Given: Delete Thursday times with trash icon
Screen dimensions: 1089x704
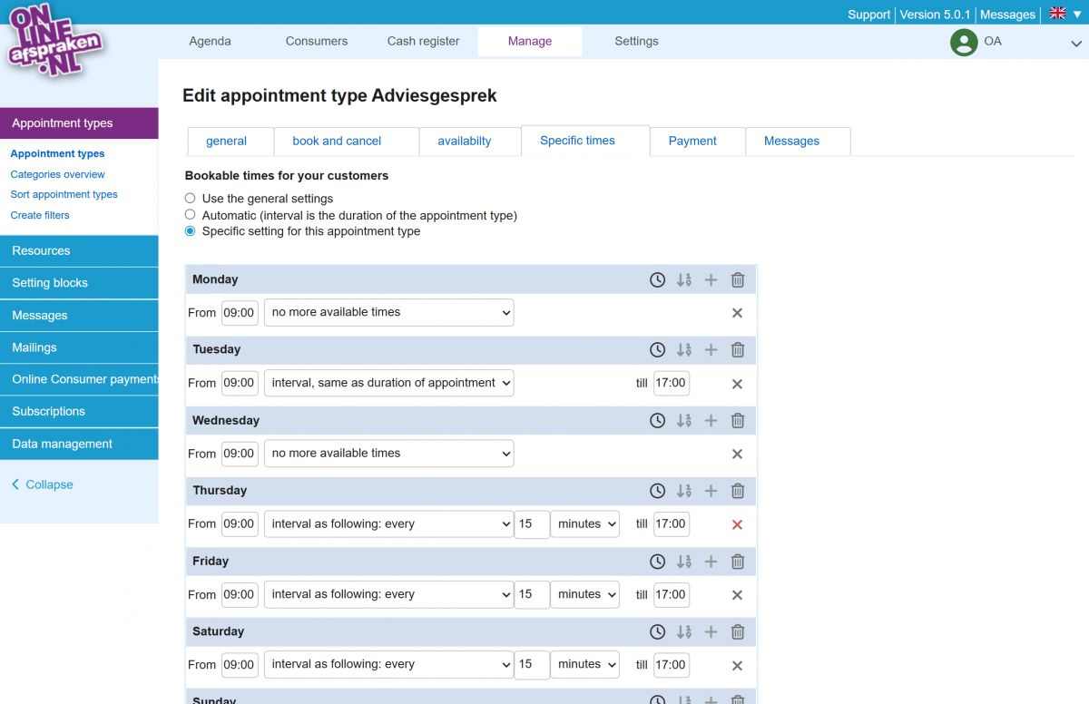Looking at the screenshot, I should [738, 491].
